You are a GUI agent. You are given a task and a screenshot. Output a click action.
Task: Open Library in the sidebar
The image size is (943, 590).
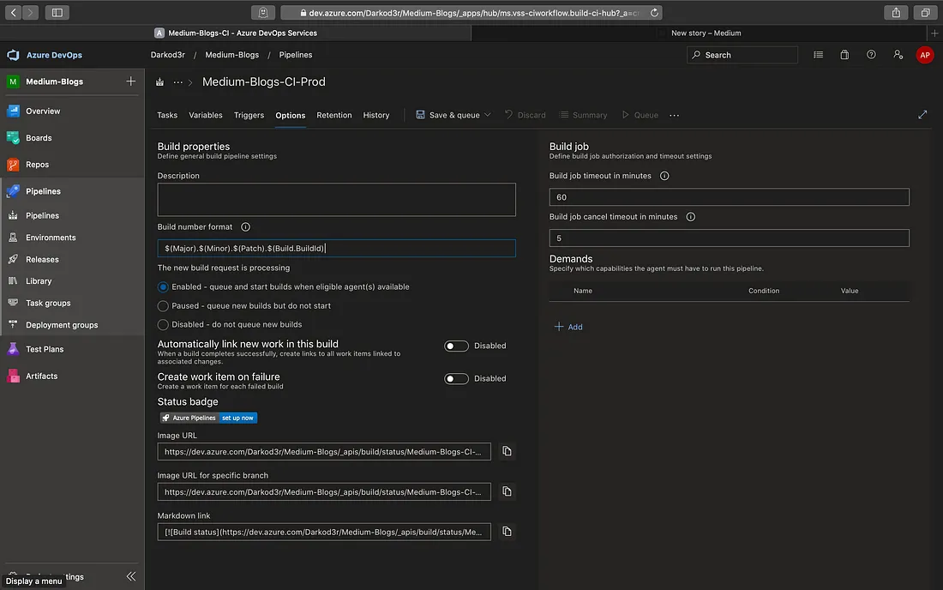click(39, 281)
